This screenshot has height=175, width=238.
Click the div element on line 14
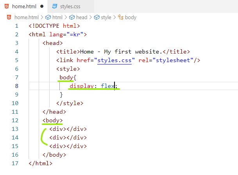point(68,137)
